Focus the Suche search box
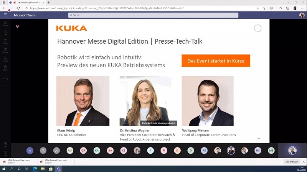The width and height of the screenshot is (307, 172). 153,15
